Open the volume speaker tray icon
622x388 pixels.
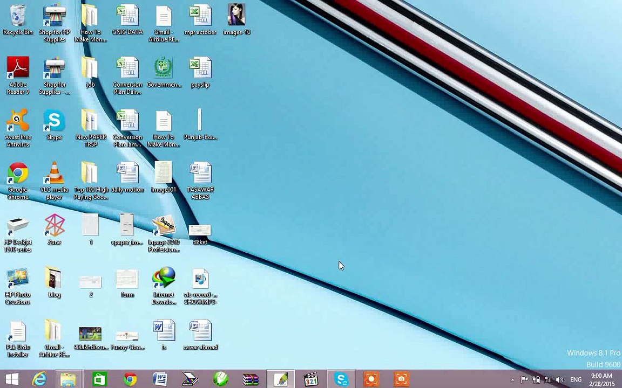point(559,379)
